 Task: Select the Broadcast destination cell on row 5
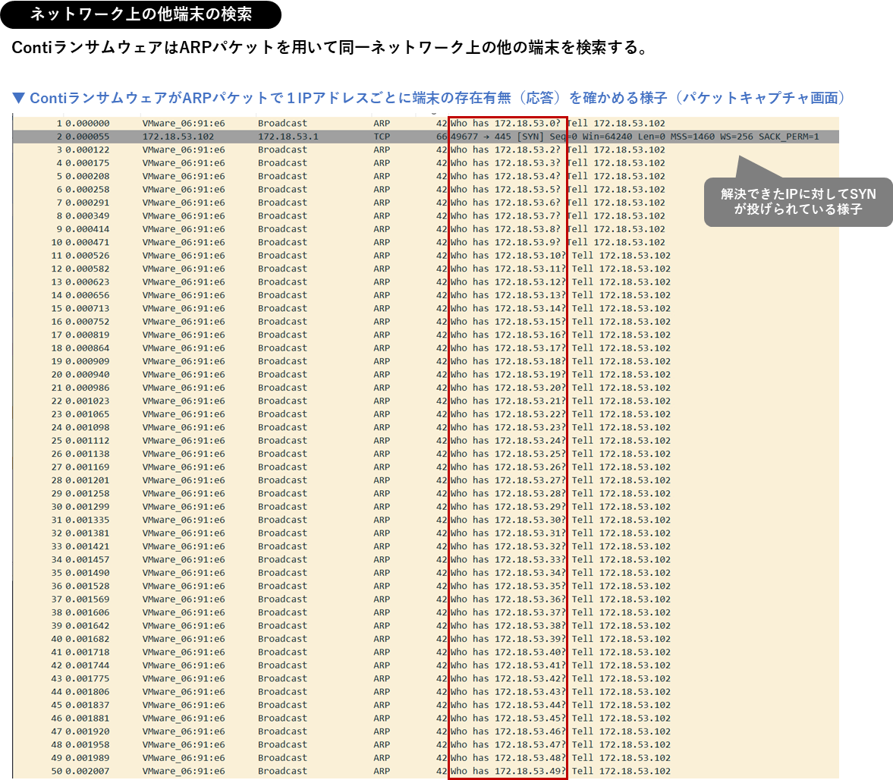(282, 176)
